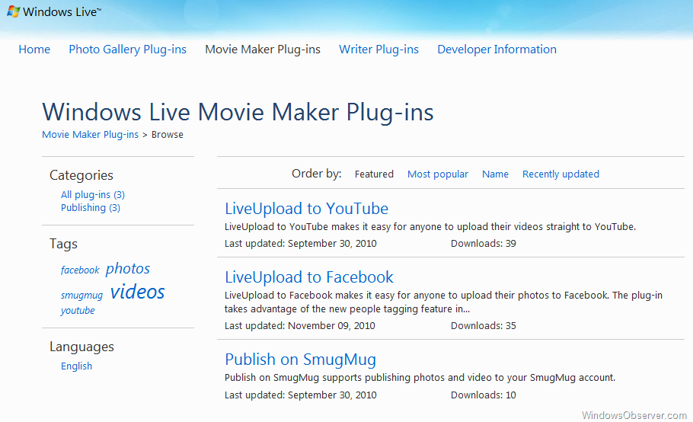Viewport: 693px width, 422px height.
Task: Click 'Downloads: 39' text
Action: click(483, 244)
